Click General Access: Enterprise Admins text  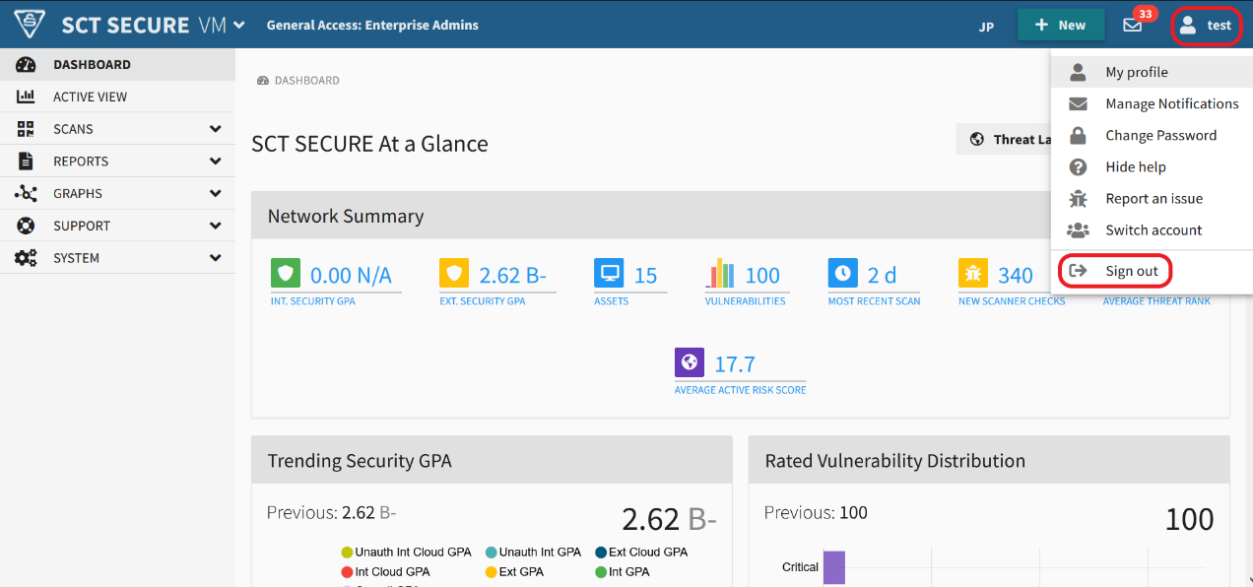tap(372, 26)
